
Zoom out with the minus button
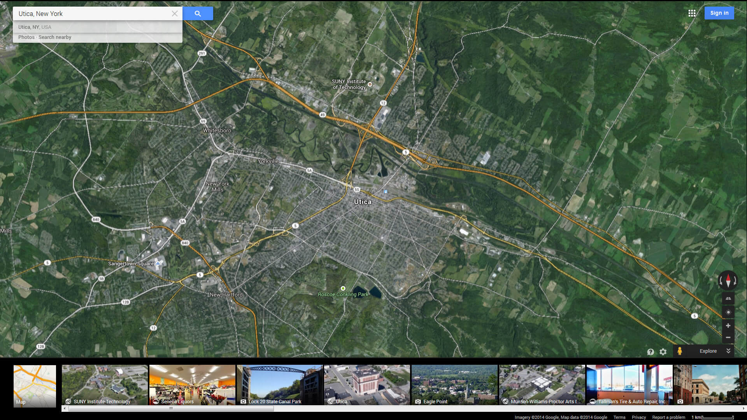click(x=728, y=338)
